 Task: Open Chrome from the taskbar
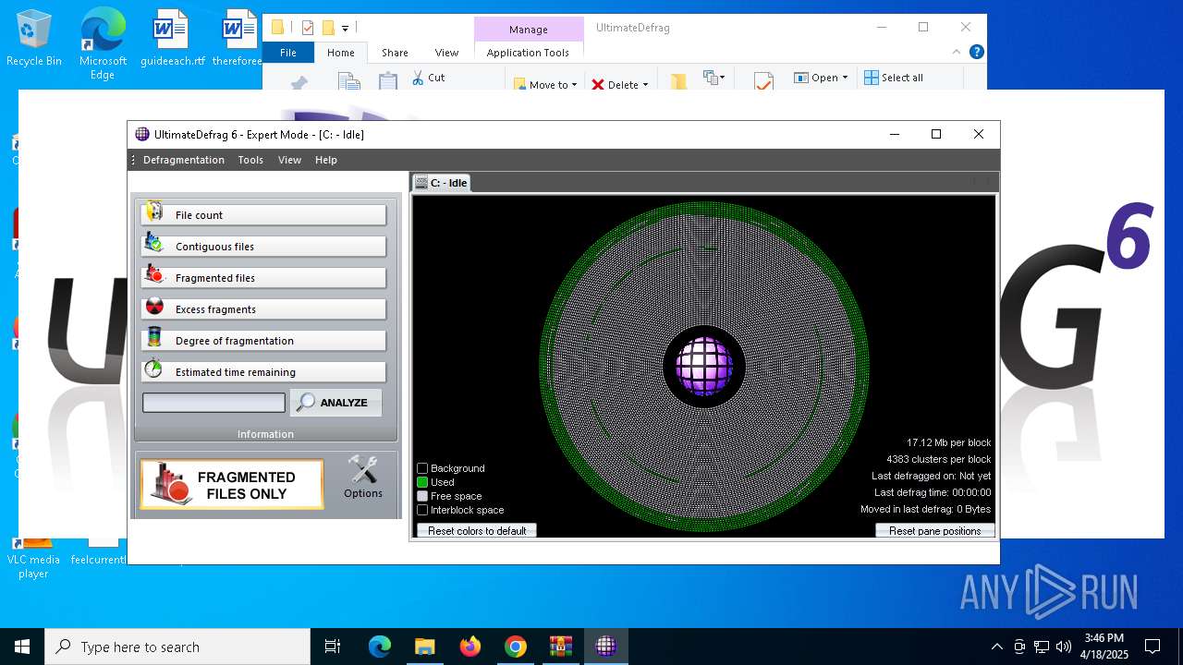515,647
